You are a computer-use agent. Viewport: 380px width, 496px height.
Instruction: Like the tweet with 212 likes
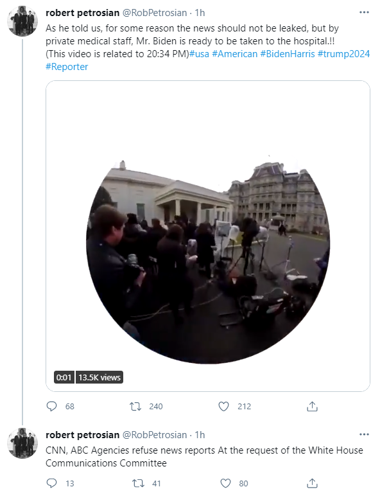[224, 406]
